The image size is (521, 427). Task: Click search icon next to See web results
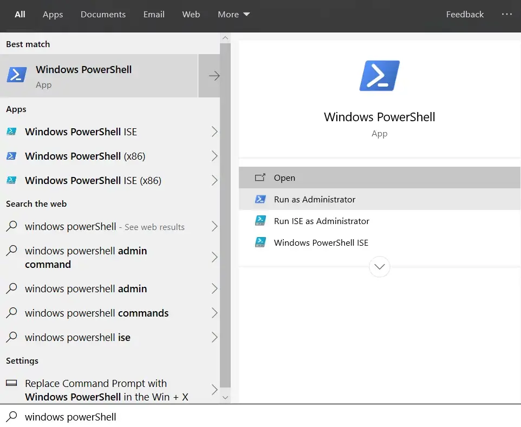pos(11,226)
